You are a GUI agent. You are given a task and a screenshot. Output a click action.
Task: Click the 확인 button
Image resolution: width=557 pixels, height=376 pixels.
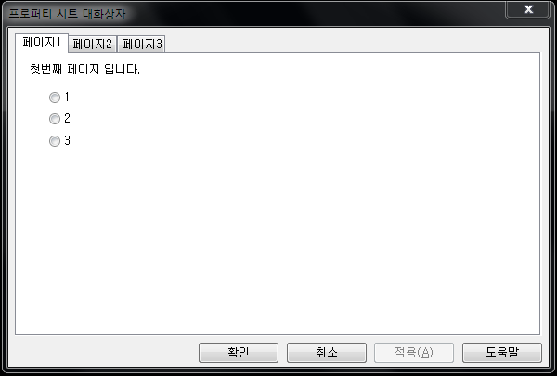[x=239, y=353]
